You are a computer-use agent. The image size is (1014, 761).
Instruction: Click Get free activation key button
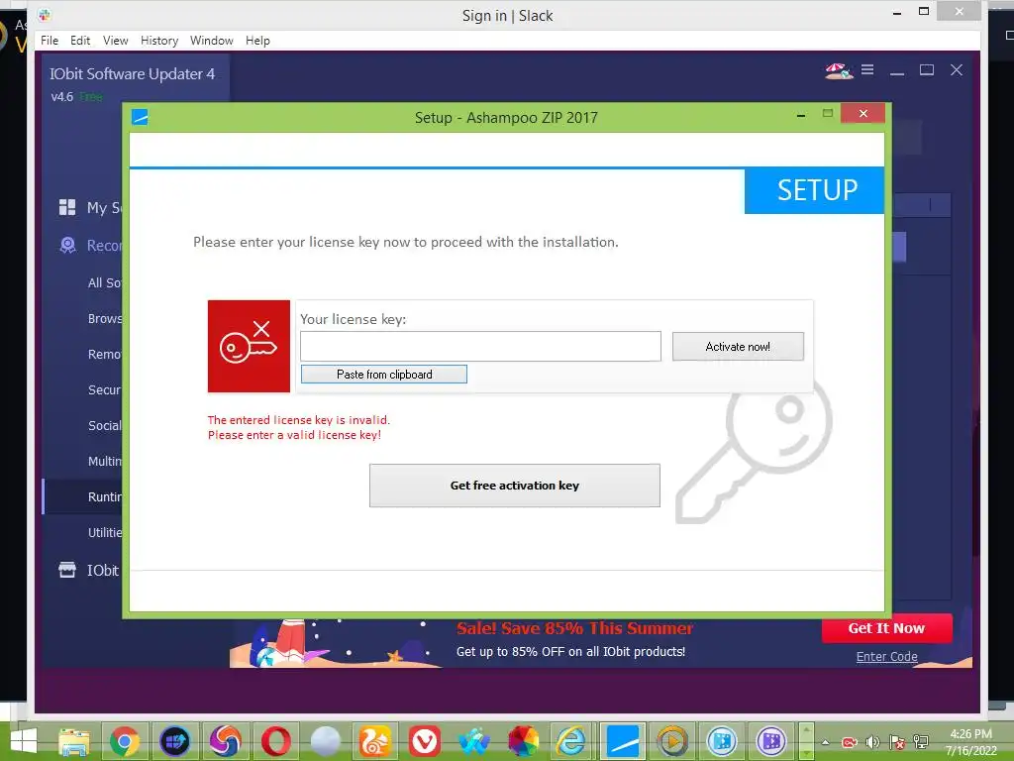(x=515, y=486)
